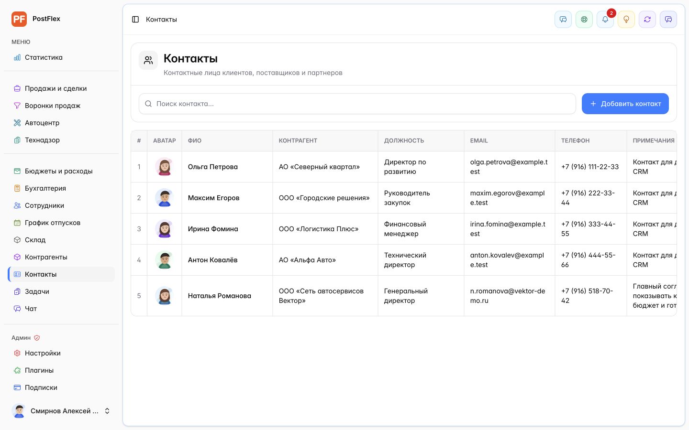Toggle the sidebar panel icon
Viewport: 689px width, 430px height.
pyautogui.click(x=135, y=20)
